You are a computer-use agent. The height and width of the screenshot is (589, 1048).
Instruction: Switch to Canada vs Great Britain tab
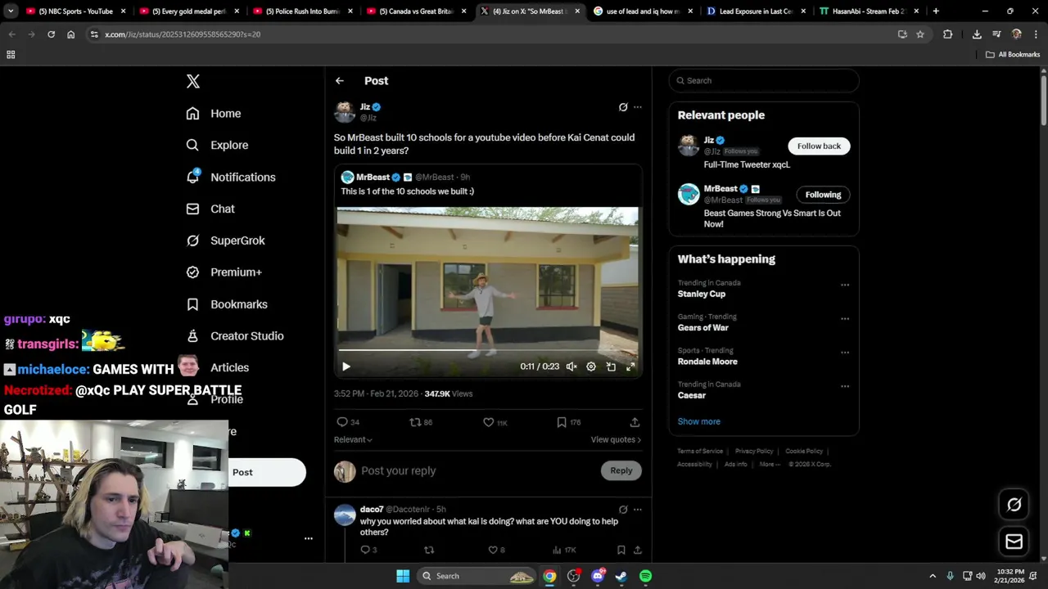tap(416, 11)
